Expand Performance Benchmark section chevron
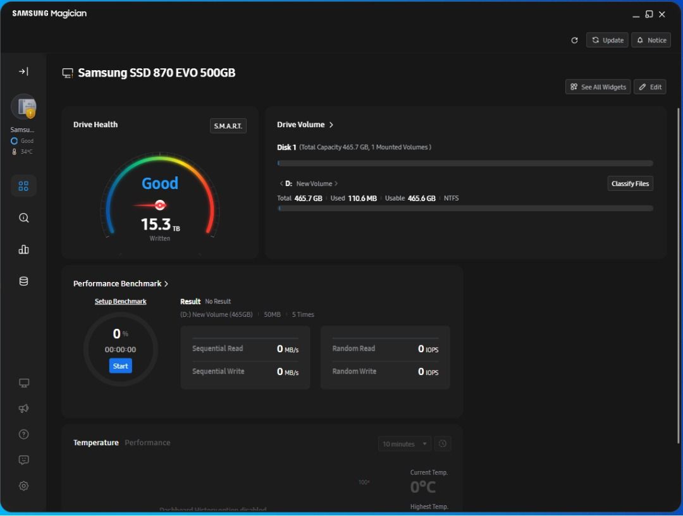Screen dimensions: 683x516 (166, 284)
